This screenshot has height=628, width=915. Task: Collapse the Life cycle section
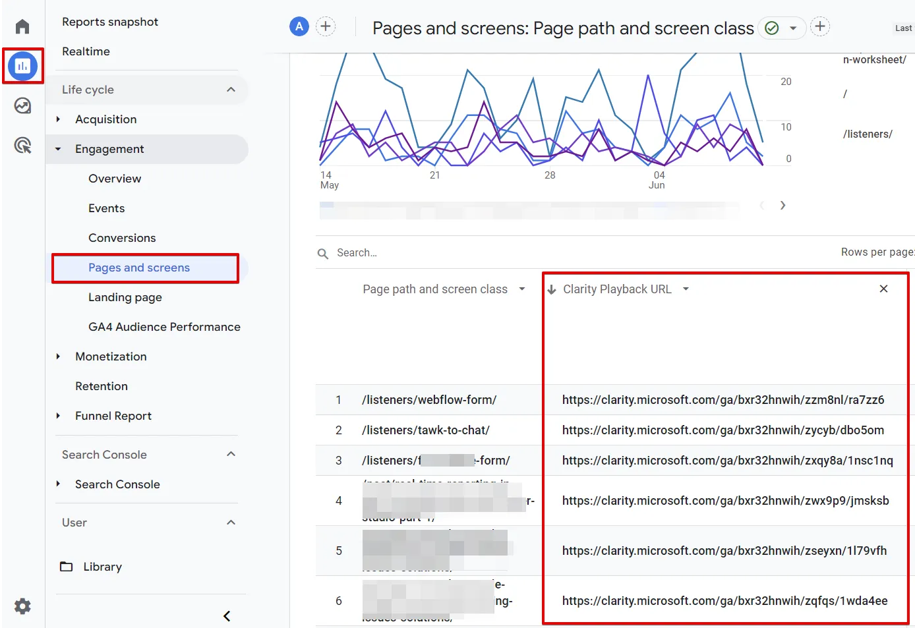[x=231, y=90]
